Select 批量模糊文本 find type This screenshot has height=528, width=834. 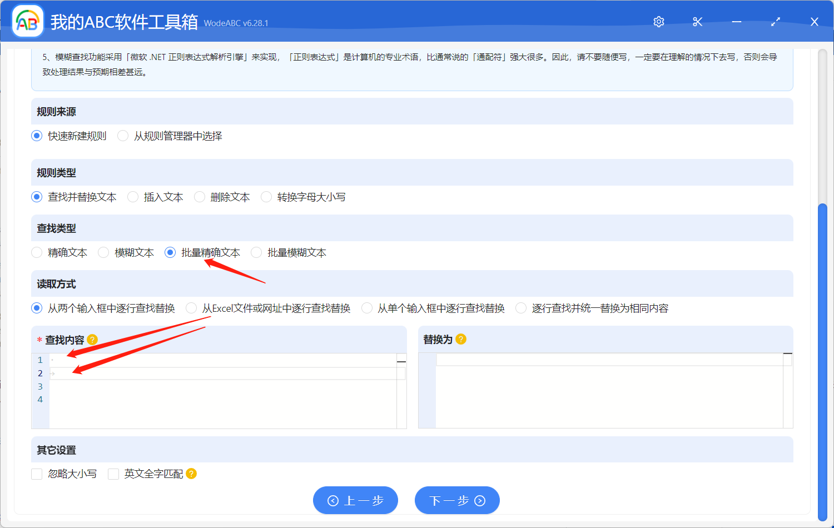tap(256, 252)
